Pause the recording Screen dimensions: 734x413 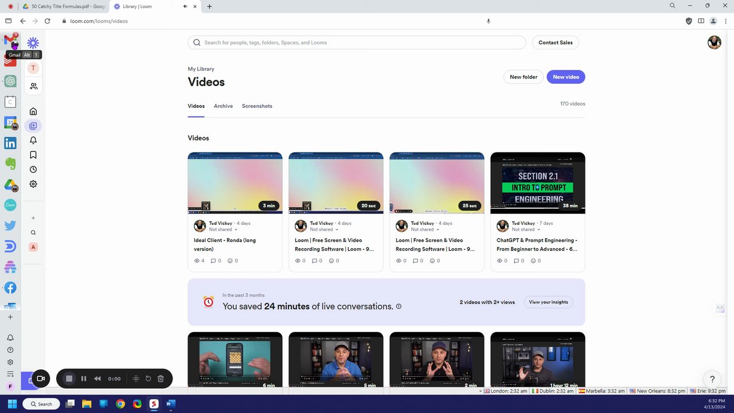(84, 379)
